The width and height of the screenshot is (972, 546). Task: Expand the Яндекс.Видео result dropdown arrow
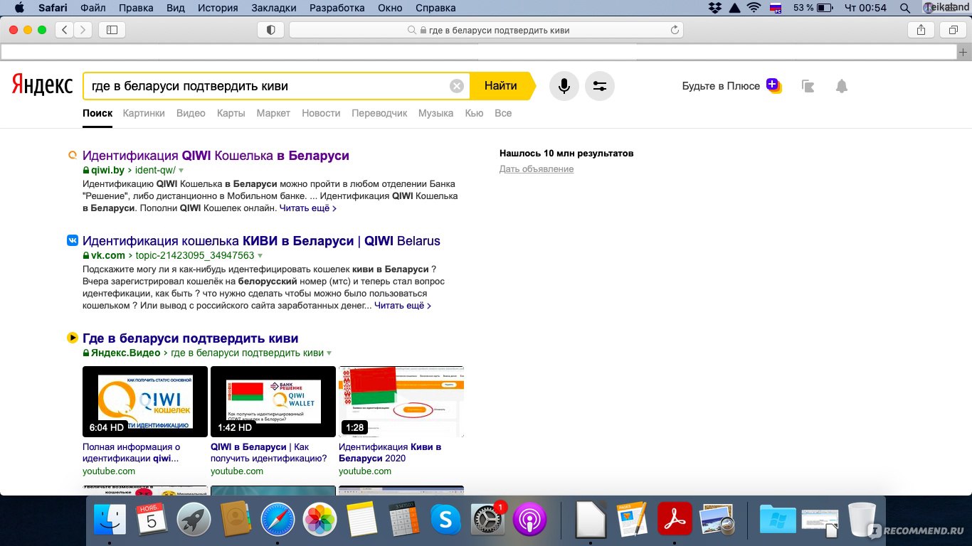click(x=329, y=353)
